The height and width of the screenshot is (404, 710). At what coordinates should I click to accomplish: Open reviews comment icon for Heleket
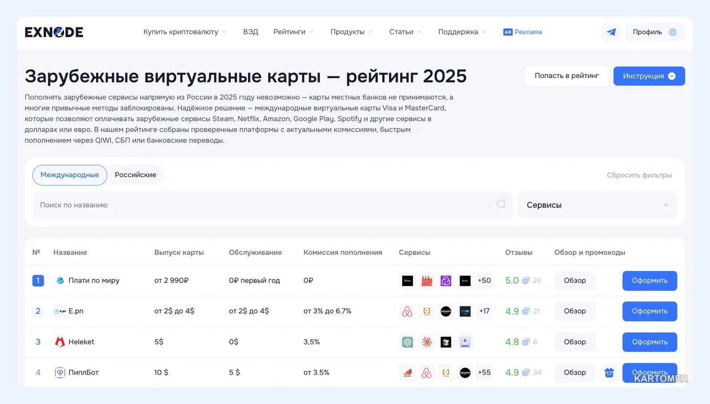(526, 342)
